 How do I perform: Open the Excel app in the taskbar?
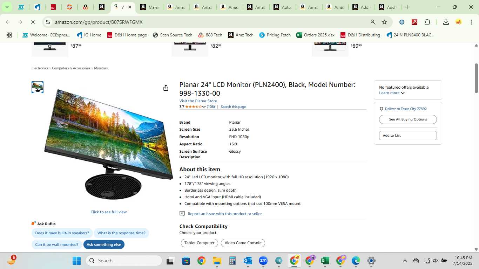click(325, 261)
